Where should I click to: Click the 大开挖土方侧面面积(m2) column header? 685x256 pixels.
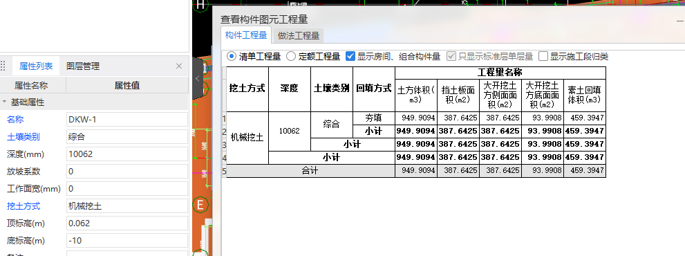(x=500, y=95)
